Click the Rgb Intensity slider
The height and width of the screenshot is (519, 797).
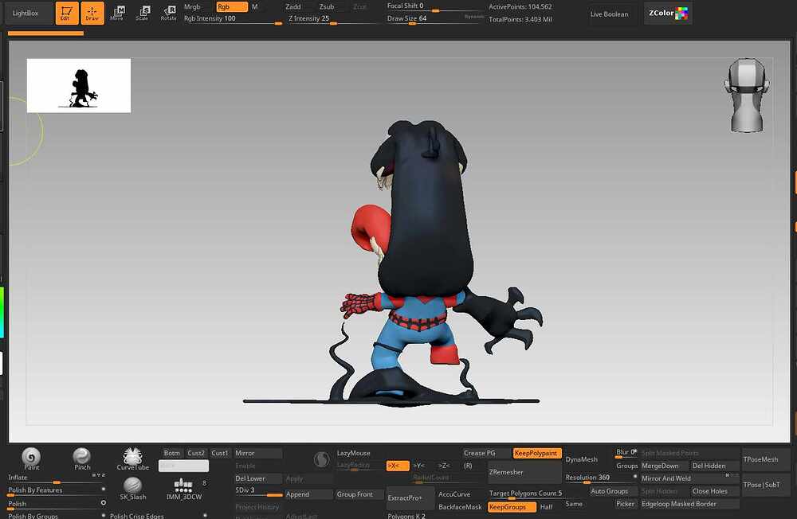(232, 19)
